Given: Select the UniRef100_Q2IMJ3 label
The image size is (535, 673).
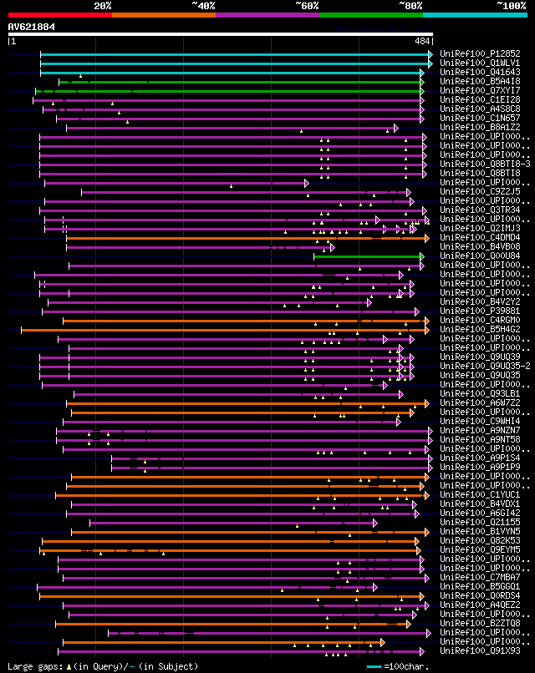Looking at the screenshot, I should (480, 228).
